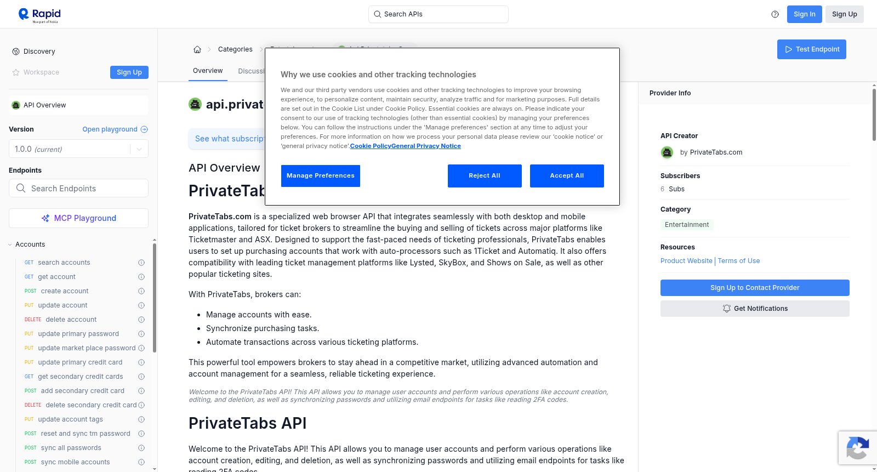Image resolution: width=877 pixels, height=472 pixels.
Task: Click the Search APIs field
Action: pyautogui.click(x=438, y=14)
